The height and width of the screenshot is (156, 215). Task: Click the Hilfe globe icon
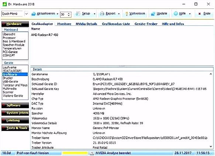tap(176, 13)
